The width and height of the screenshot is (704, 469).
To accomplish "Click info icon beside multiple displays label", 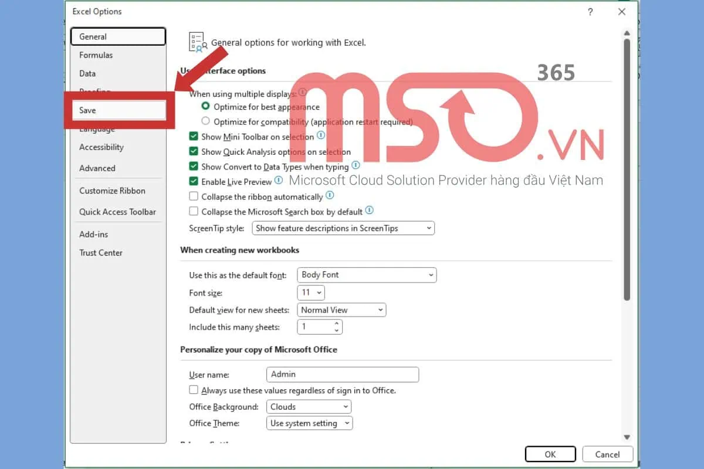I will click(303, 93).
